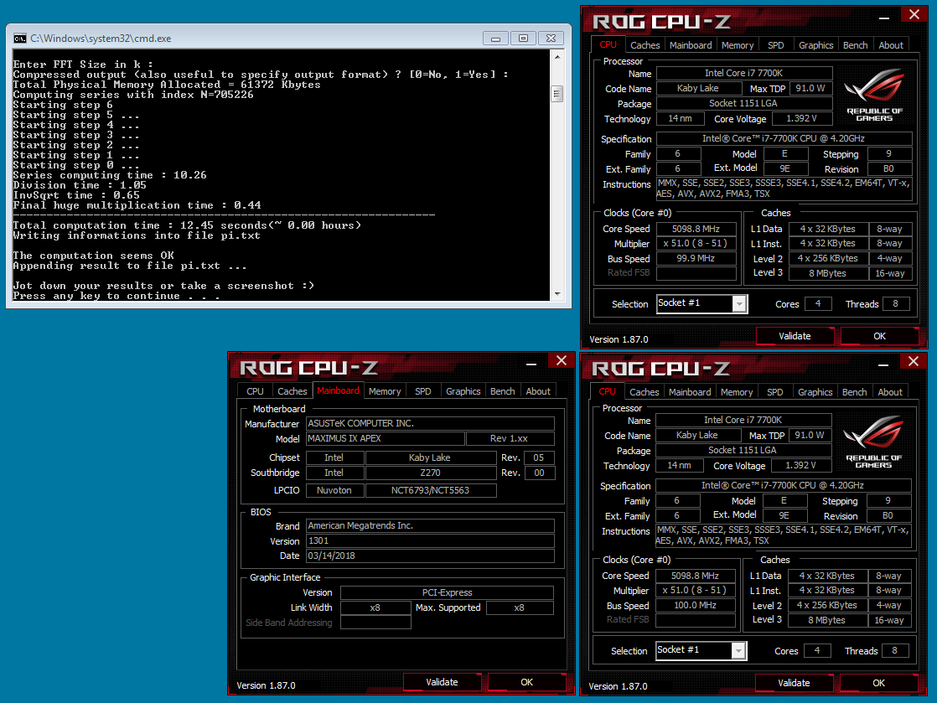Open About tab in top-right CPU-Z
Image resolution: width=937 pixels, height=703 pixels.
coord(890,45)
